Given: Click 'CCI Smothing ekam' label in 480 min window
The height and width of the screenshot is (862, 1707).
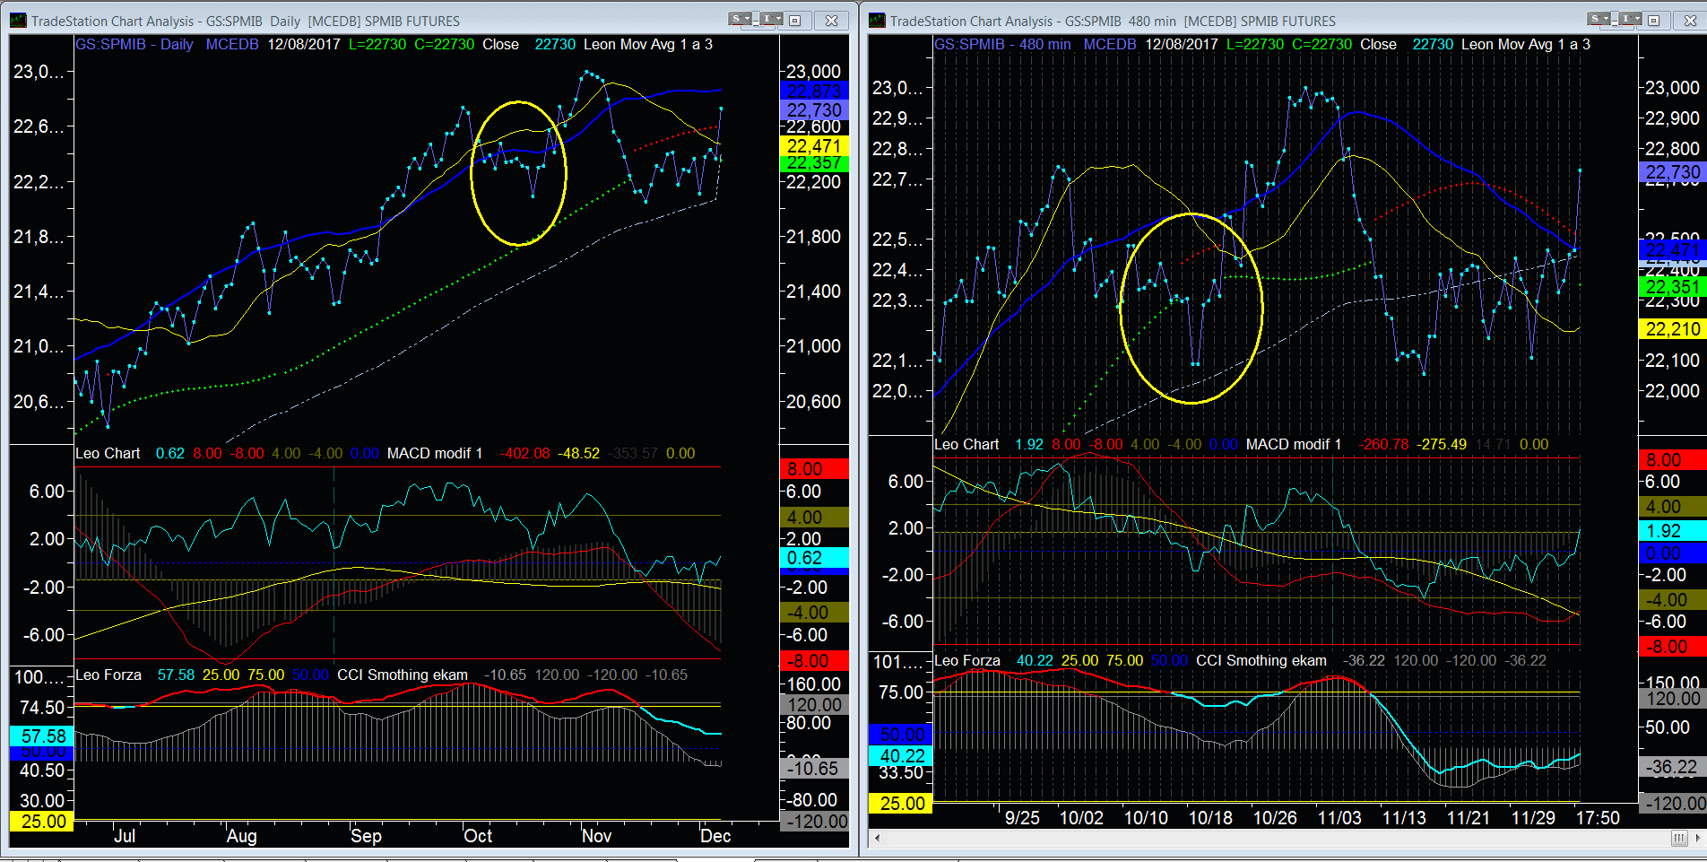Looking at the screenshot, I should (1261, 660).
